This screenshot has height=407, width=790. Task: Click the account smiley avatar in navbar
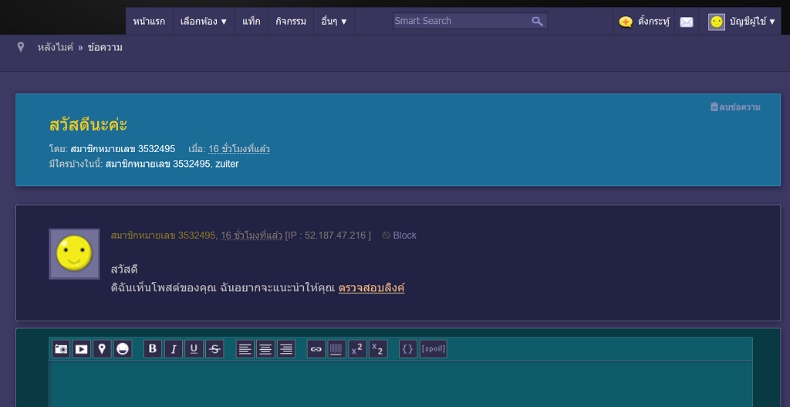pos(717,22)
